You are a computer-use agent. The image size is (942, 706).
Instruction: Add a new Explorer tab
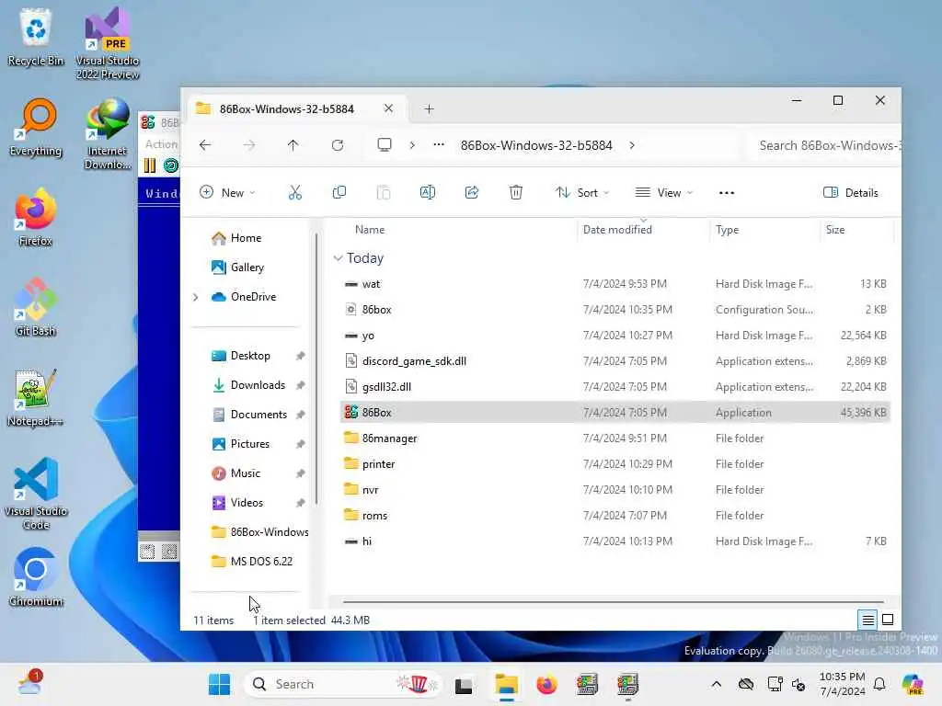(429, 108)
